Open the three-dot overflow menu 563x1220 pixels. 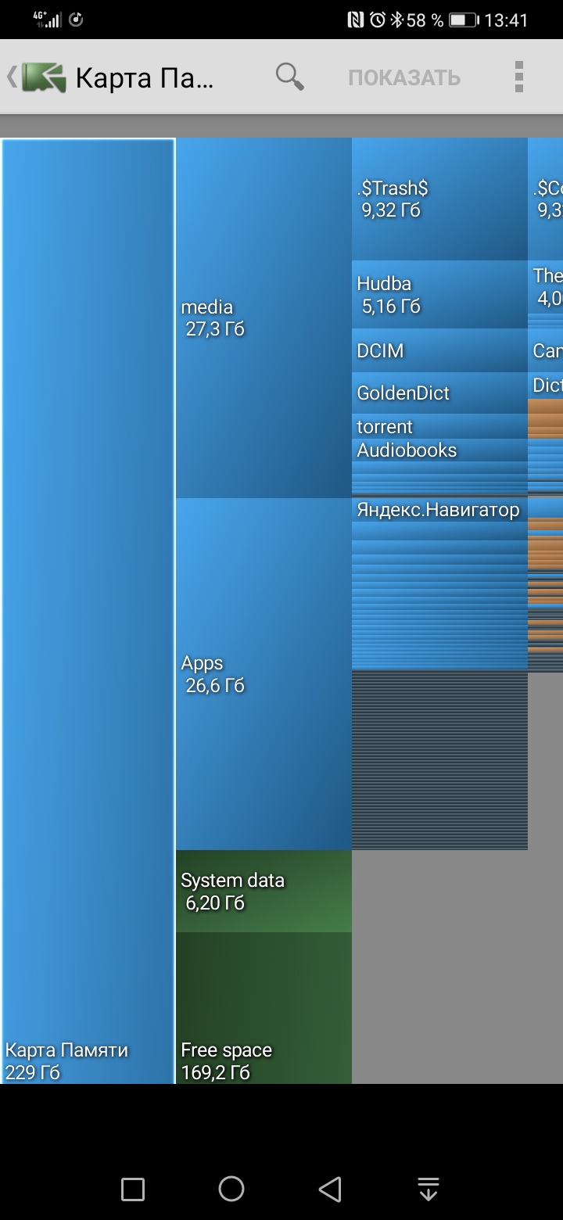pos(518,77)
